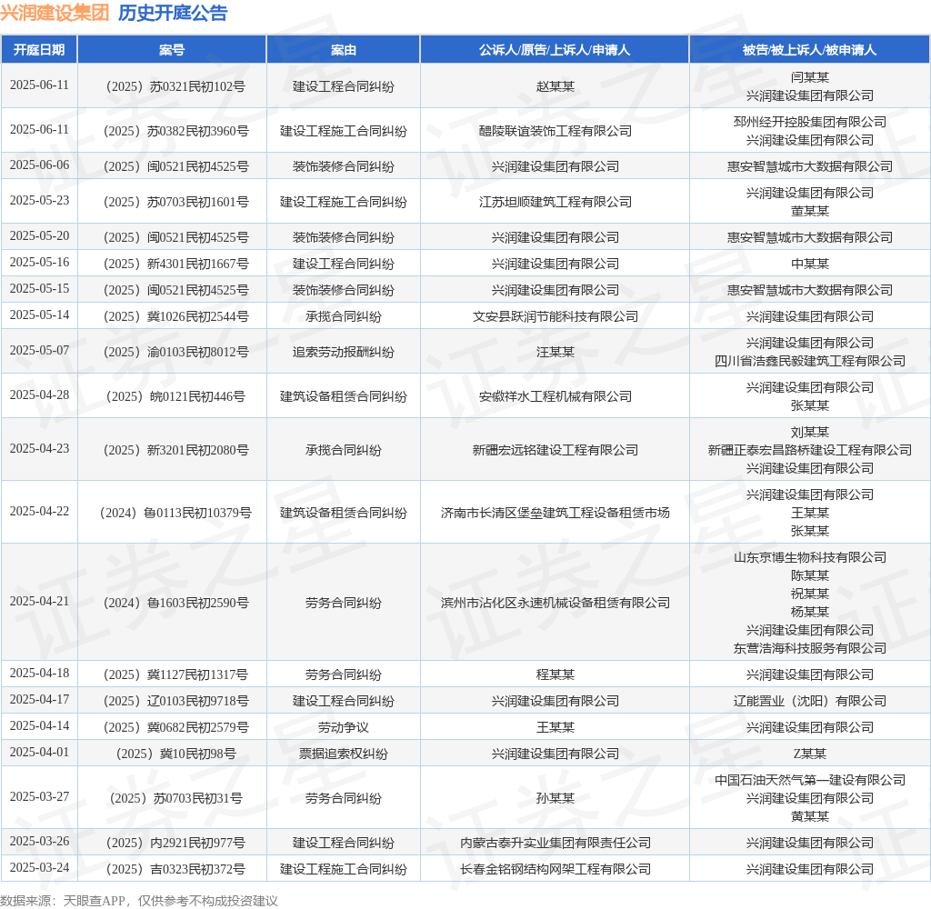This screenshot has height=909, width=931.
Task: Click defendant 辽能置业（沈阳）有限公司
Action: point(809,701)
